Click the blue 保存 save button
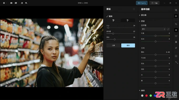The image size is (179, 100). pyautogui.click(x=128, y=46)
